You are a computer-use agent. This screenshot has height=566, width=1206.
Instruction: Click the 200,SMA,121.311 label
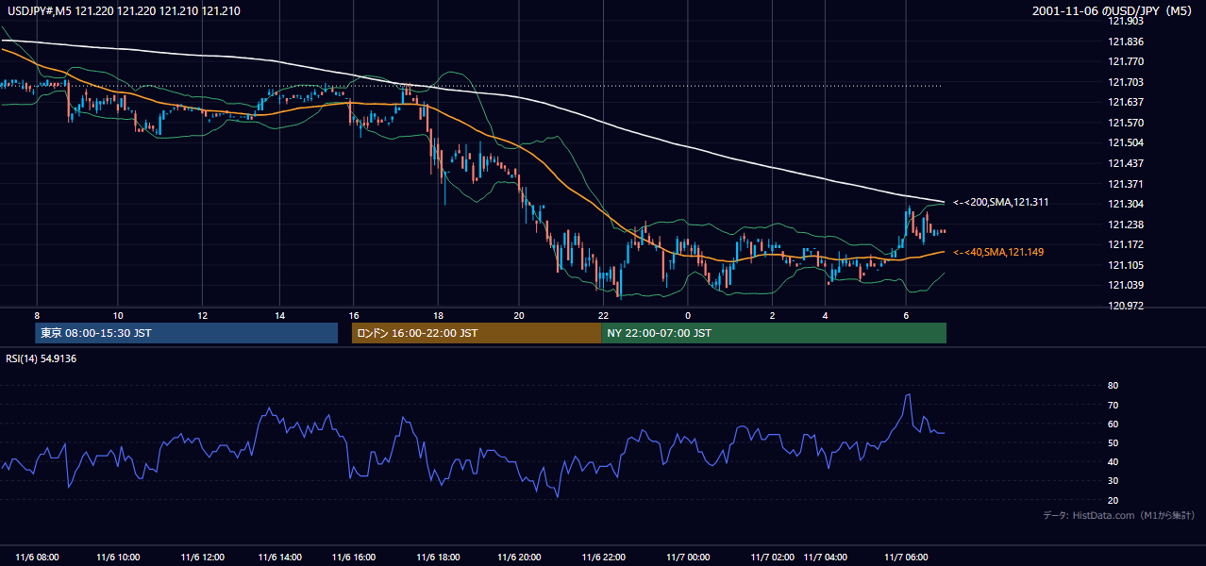(1001, 202)
